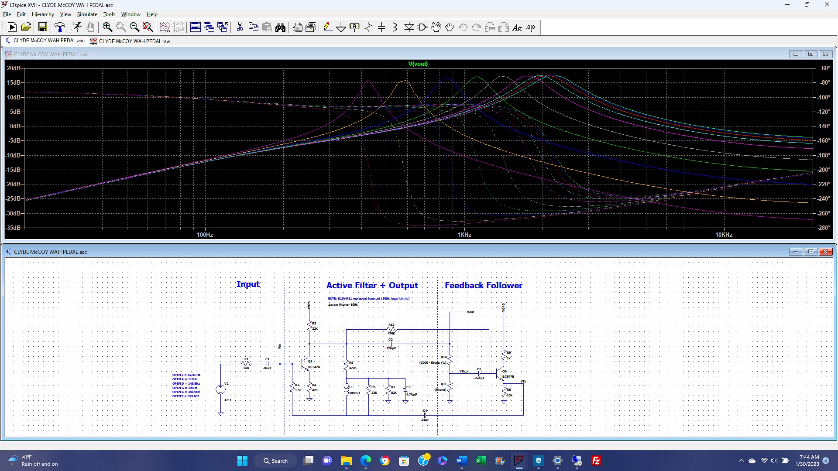
Task: Open the Simulate menu
Action: tap(87, 14)
